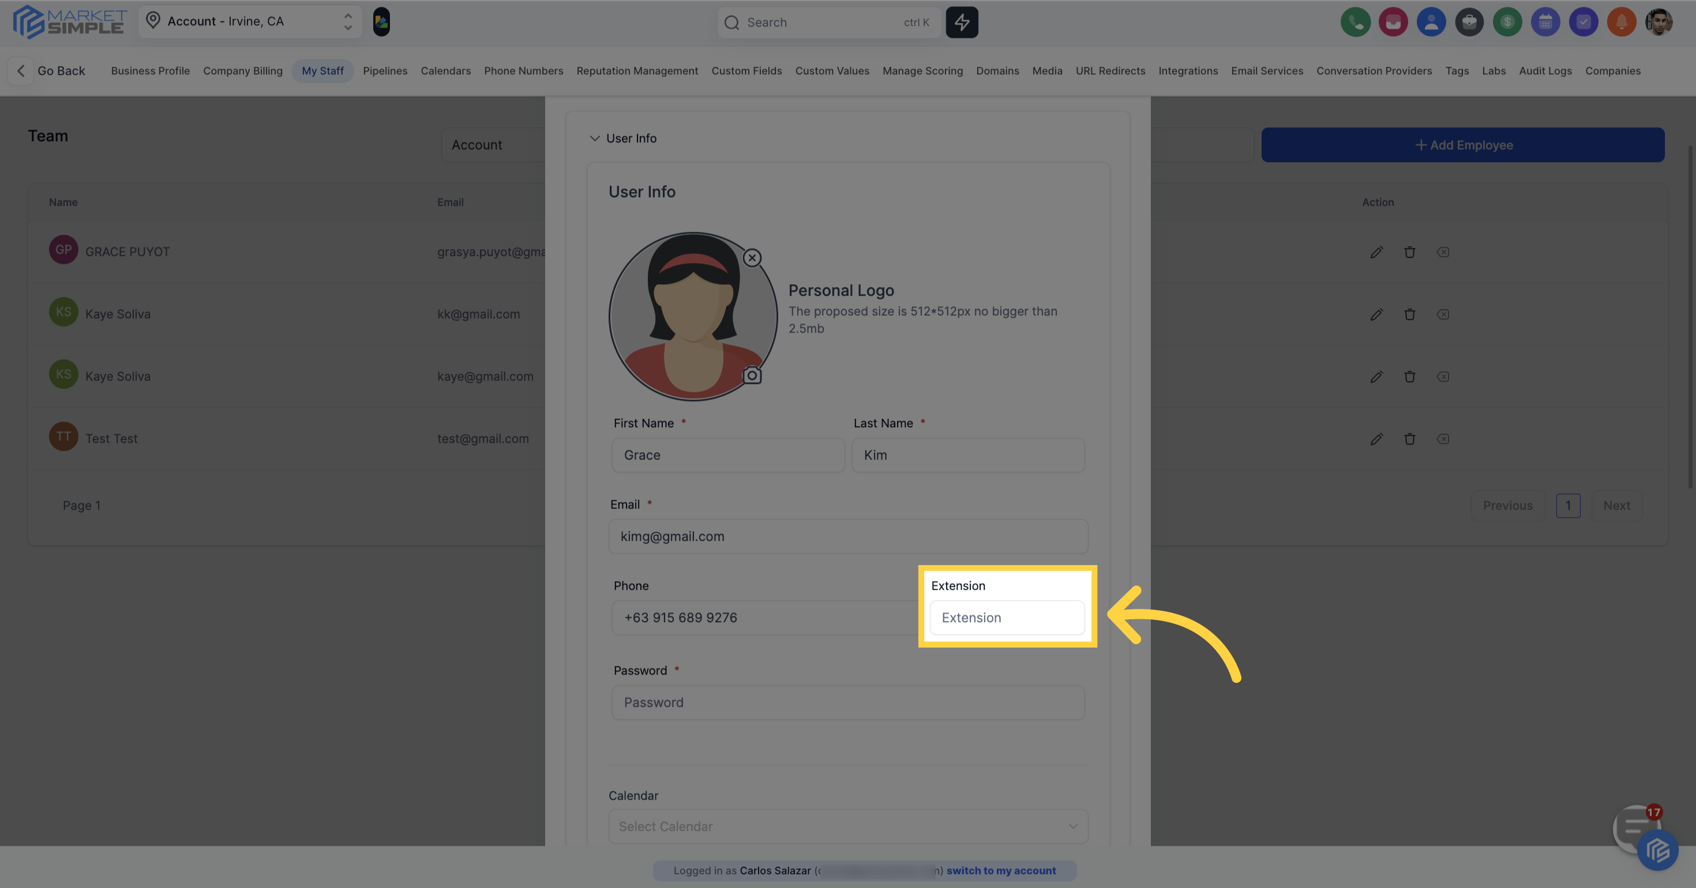Switch to the Pipelines tab
The height and width of the screenshot is (888, 1696).
[385, 71]
